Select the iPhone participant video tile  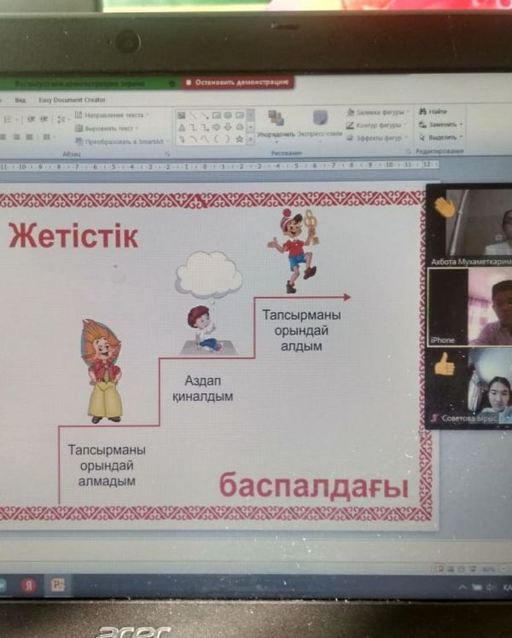tap(469, 307)
